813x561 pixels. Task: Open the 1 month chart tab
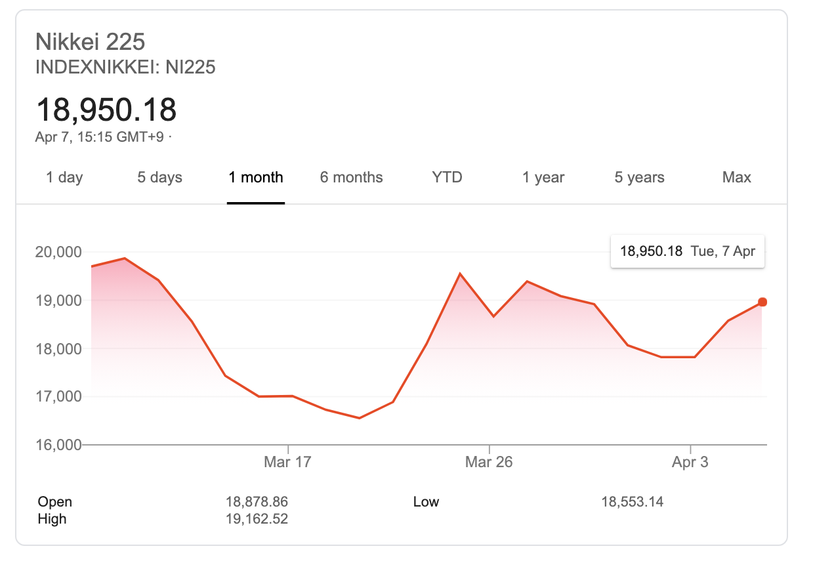click(x=255, y=177)
